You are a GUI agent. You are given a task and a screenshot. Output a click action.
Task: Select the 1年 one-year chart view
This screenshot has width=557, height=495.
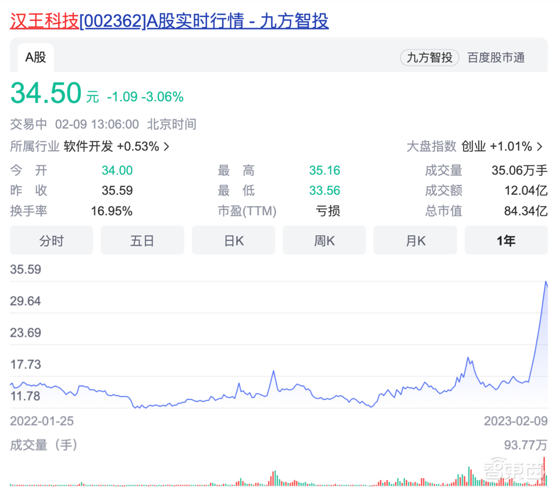click(x=506, y=240)
